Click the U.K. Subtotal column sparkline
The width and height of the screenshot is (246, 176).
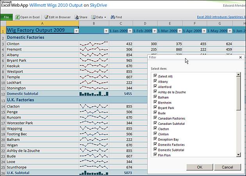(94, 173)
